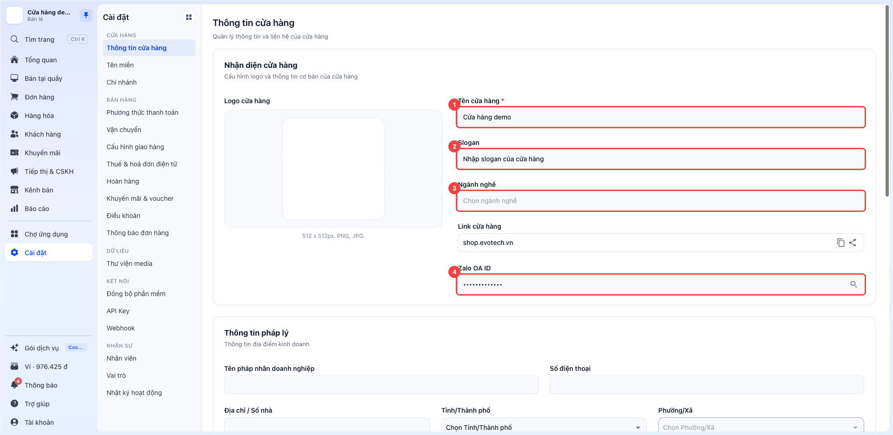Click the Cài đặt sidebar item

coord(49,252)
